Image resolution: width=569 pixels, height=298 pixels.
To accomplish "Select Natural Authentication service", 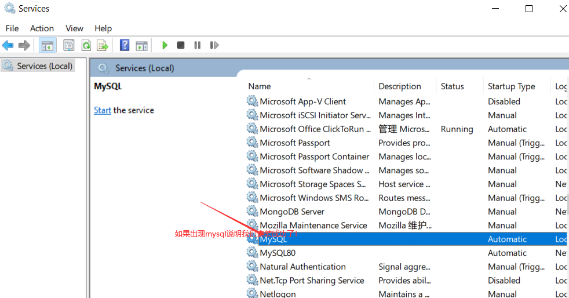I will [x=302, y=267].
